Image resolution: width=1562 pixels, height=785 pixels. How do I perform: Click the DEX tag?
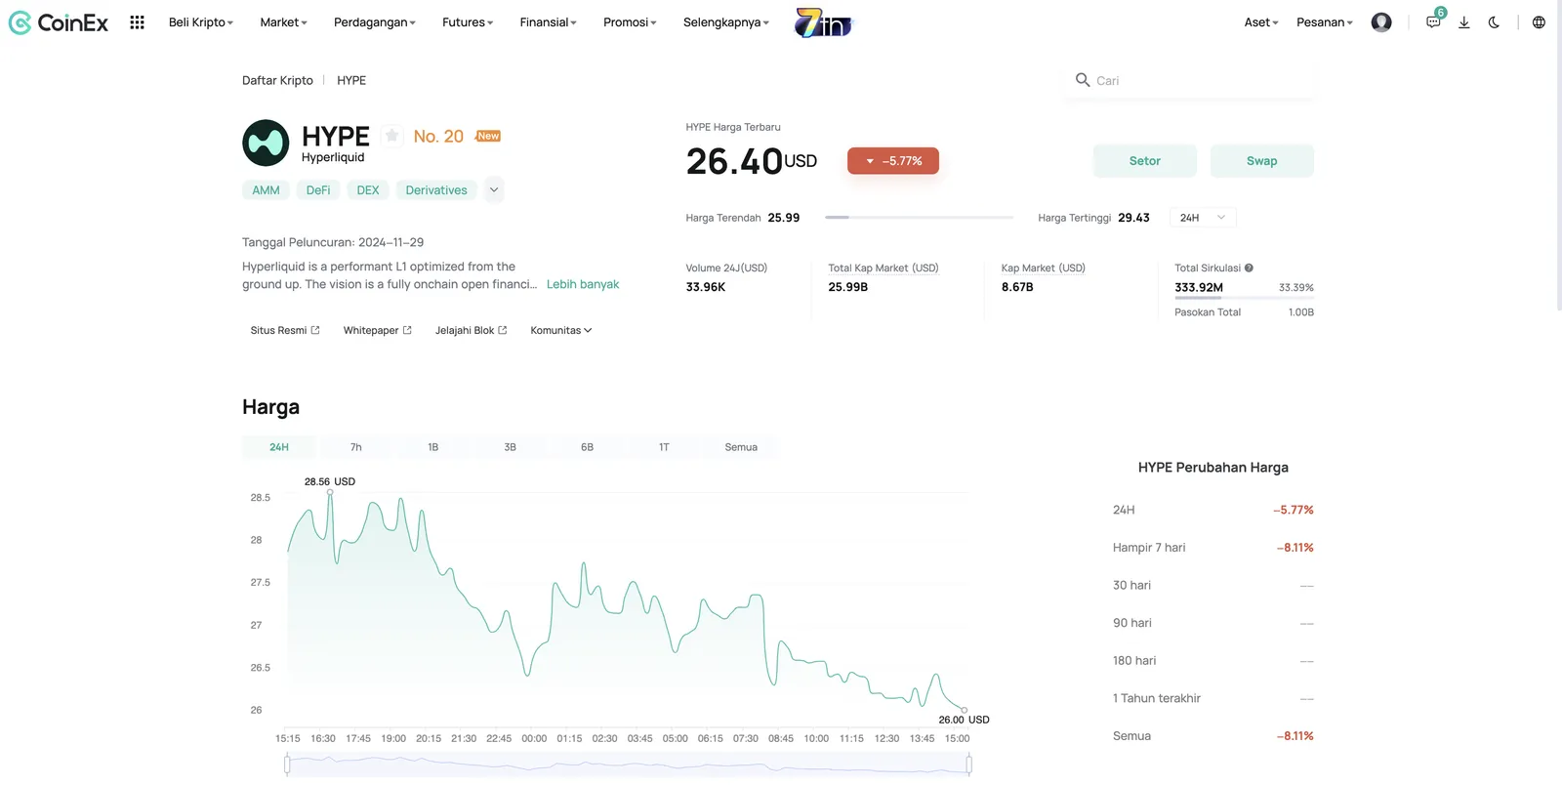tap(368, 190)
